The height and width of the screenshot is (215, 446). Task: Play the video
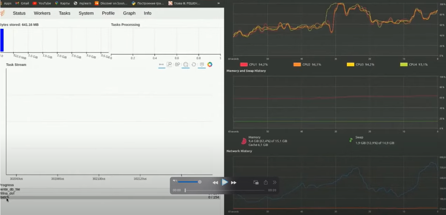coord(225,182)
